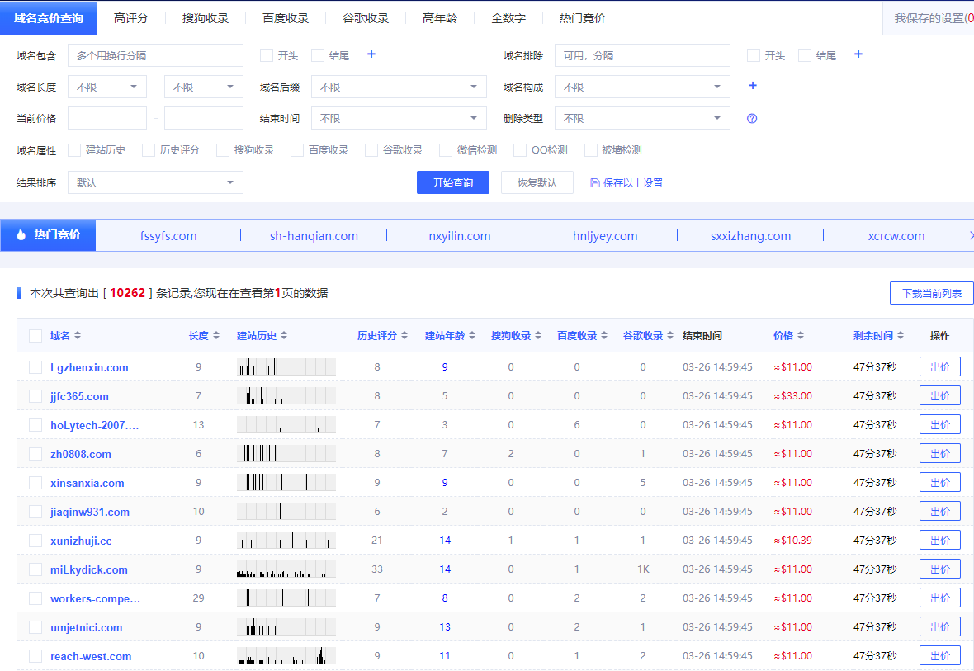This screenshot has width=974, height=671.
Task: Open the second 域名长度 maximum dropdown
Action: tap(204, 87)
